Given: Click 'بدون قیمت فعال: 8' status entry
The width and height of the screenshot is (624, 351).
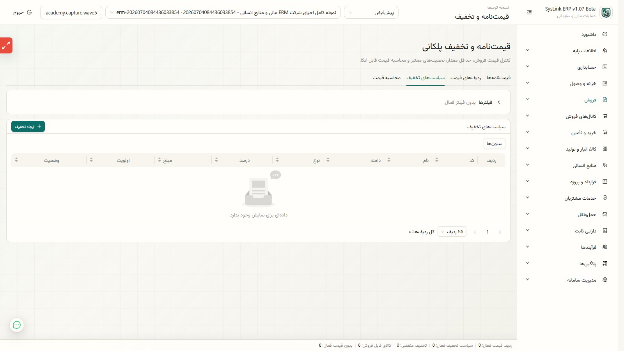Looking at the screenshot, I should pyautogui.click(x=335, y=346).
